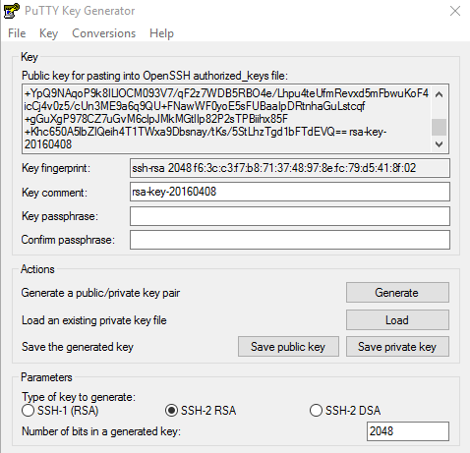
Task: Click the public key scrollbar down arrow
Action: point(439,144)
